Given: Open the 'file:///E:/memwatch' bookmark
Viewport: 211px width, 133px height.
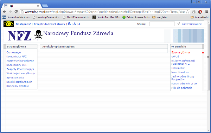Looking at the screenshot, I should [x=76, y=17].
